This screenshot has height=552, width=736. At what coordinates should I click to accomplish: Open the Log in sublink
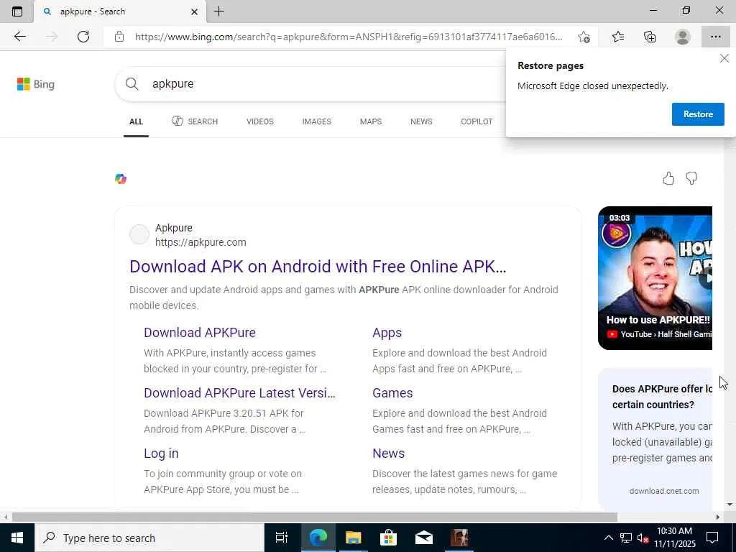(161, 454)
